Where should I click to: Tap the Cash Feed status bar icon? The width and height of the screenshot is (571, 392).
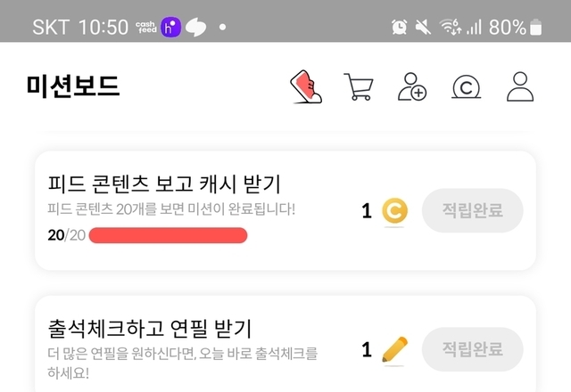147,28
